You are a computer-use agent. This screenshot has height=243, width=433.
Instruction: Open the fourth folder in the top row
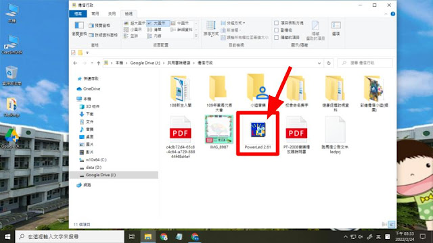tap(296, 92)
